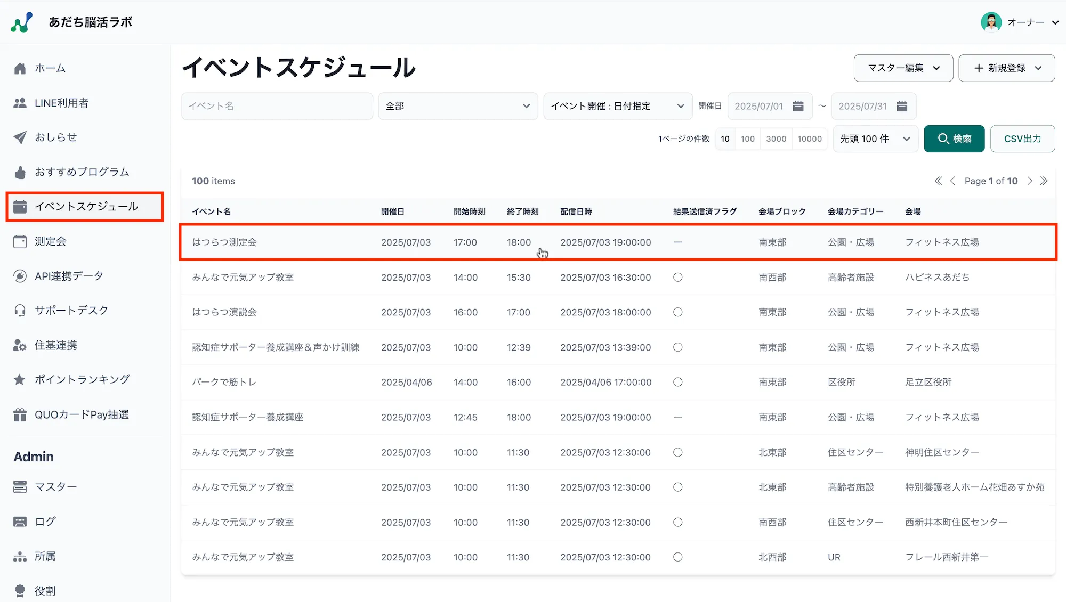Open the 先頭 100 件 dropdown

[x=875, y=139]
